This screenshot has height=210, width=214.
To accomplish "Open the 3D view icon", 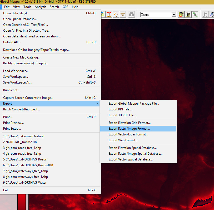I will coord(188,14).
